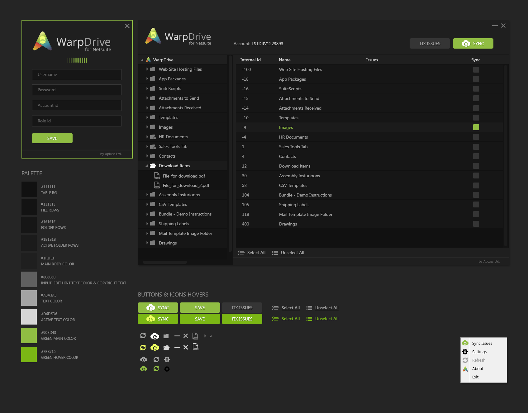
Task: Expand the SuiteScripts folder
Action: tap(147, 89)
